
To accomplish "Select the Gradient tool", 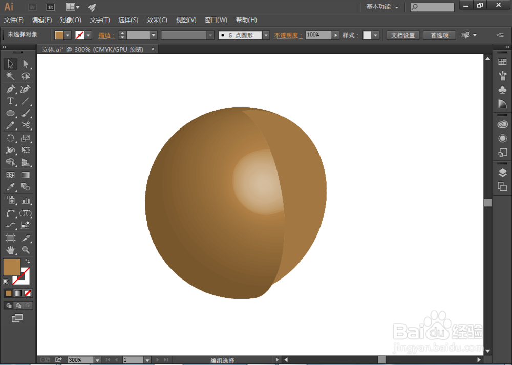I will point(26,175).
